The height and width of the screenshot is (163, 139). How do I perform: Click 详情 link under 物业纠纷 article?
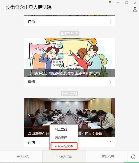[x=31, y=82]
